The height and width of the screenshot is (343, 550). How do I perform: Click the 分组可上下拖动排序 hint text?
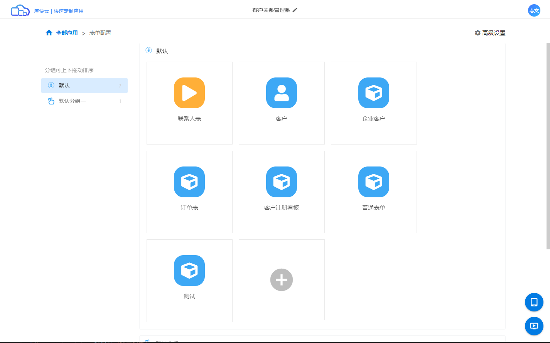69,70
